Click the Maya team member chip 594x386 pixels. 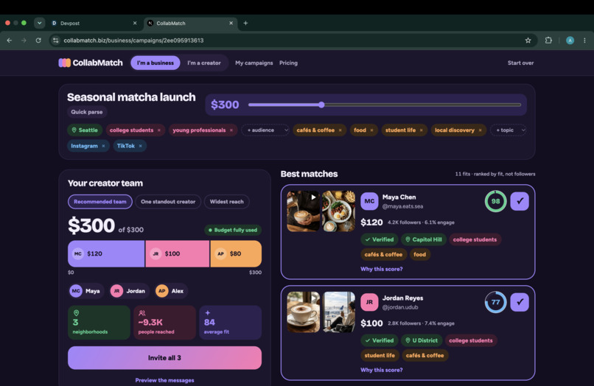click(86, 291)
